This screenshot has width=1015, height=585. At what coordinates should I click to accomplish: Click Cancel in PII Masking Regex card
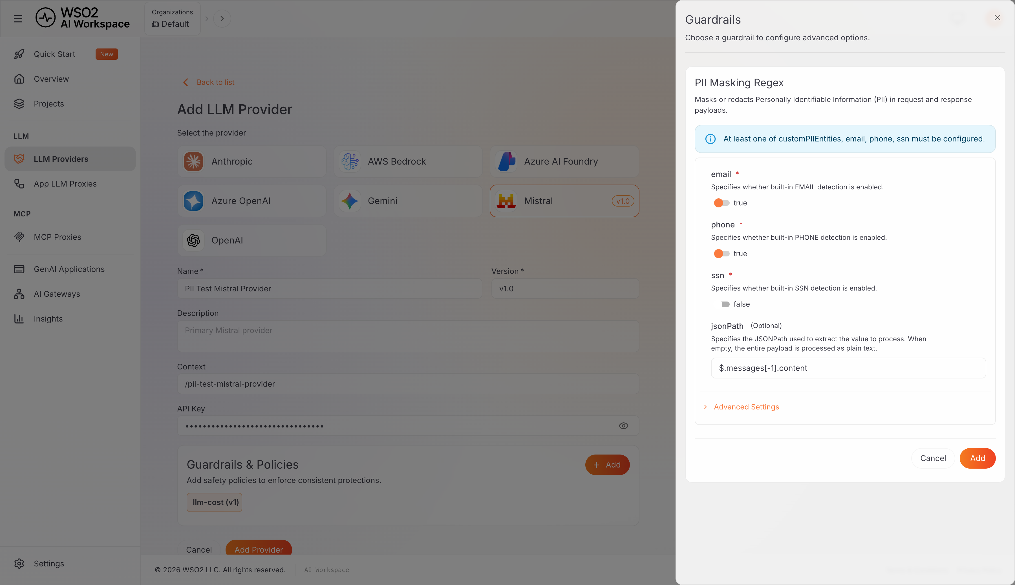coord(933,458)
